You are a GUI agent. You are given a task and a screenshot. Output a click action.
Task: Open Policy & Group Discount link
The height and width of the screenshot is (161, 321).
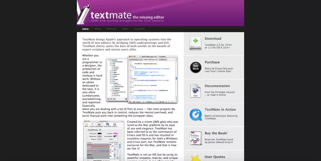coord(219,69)
